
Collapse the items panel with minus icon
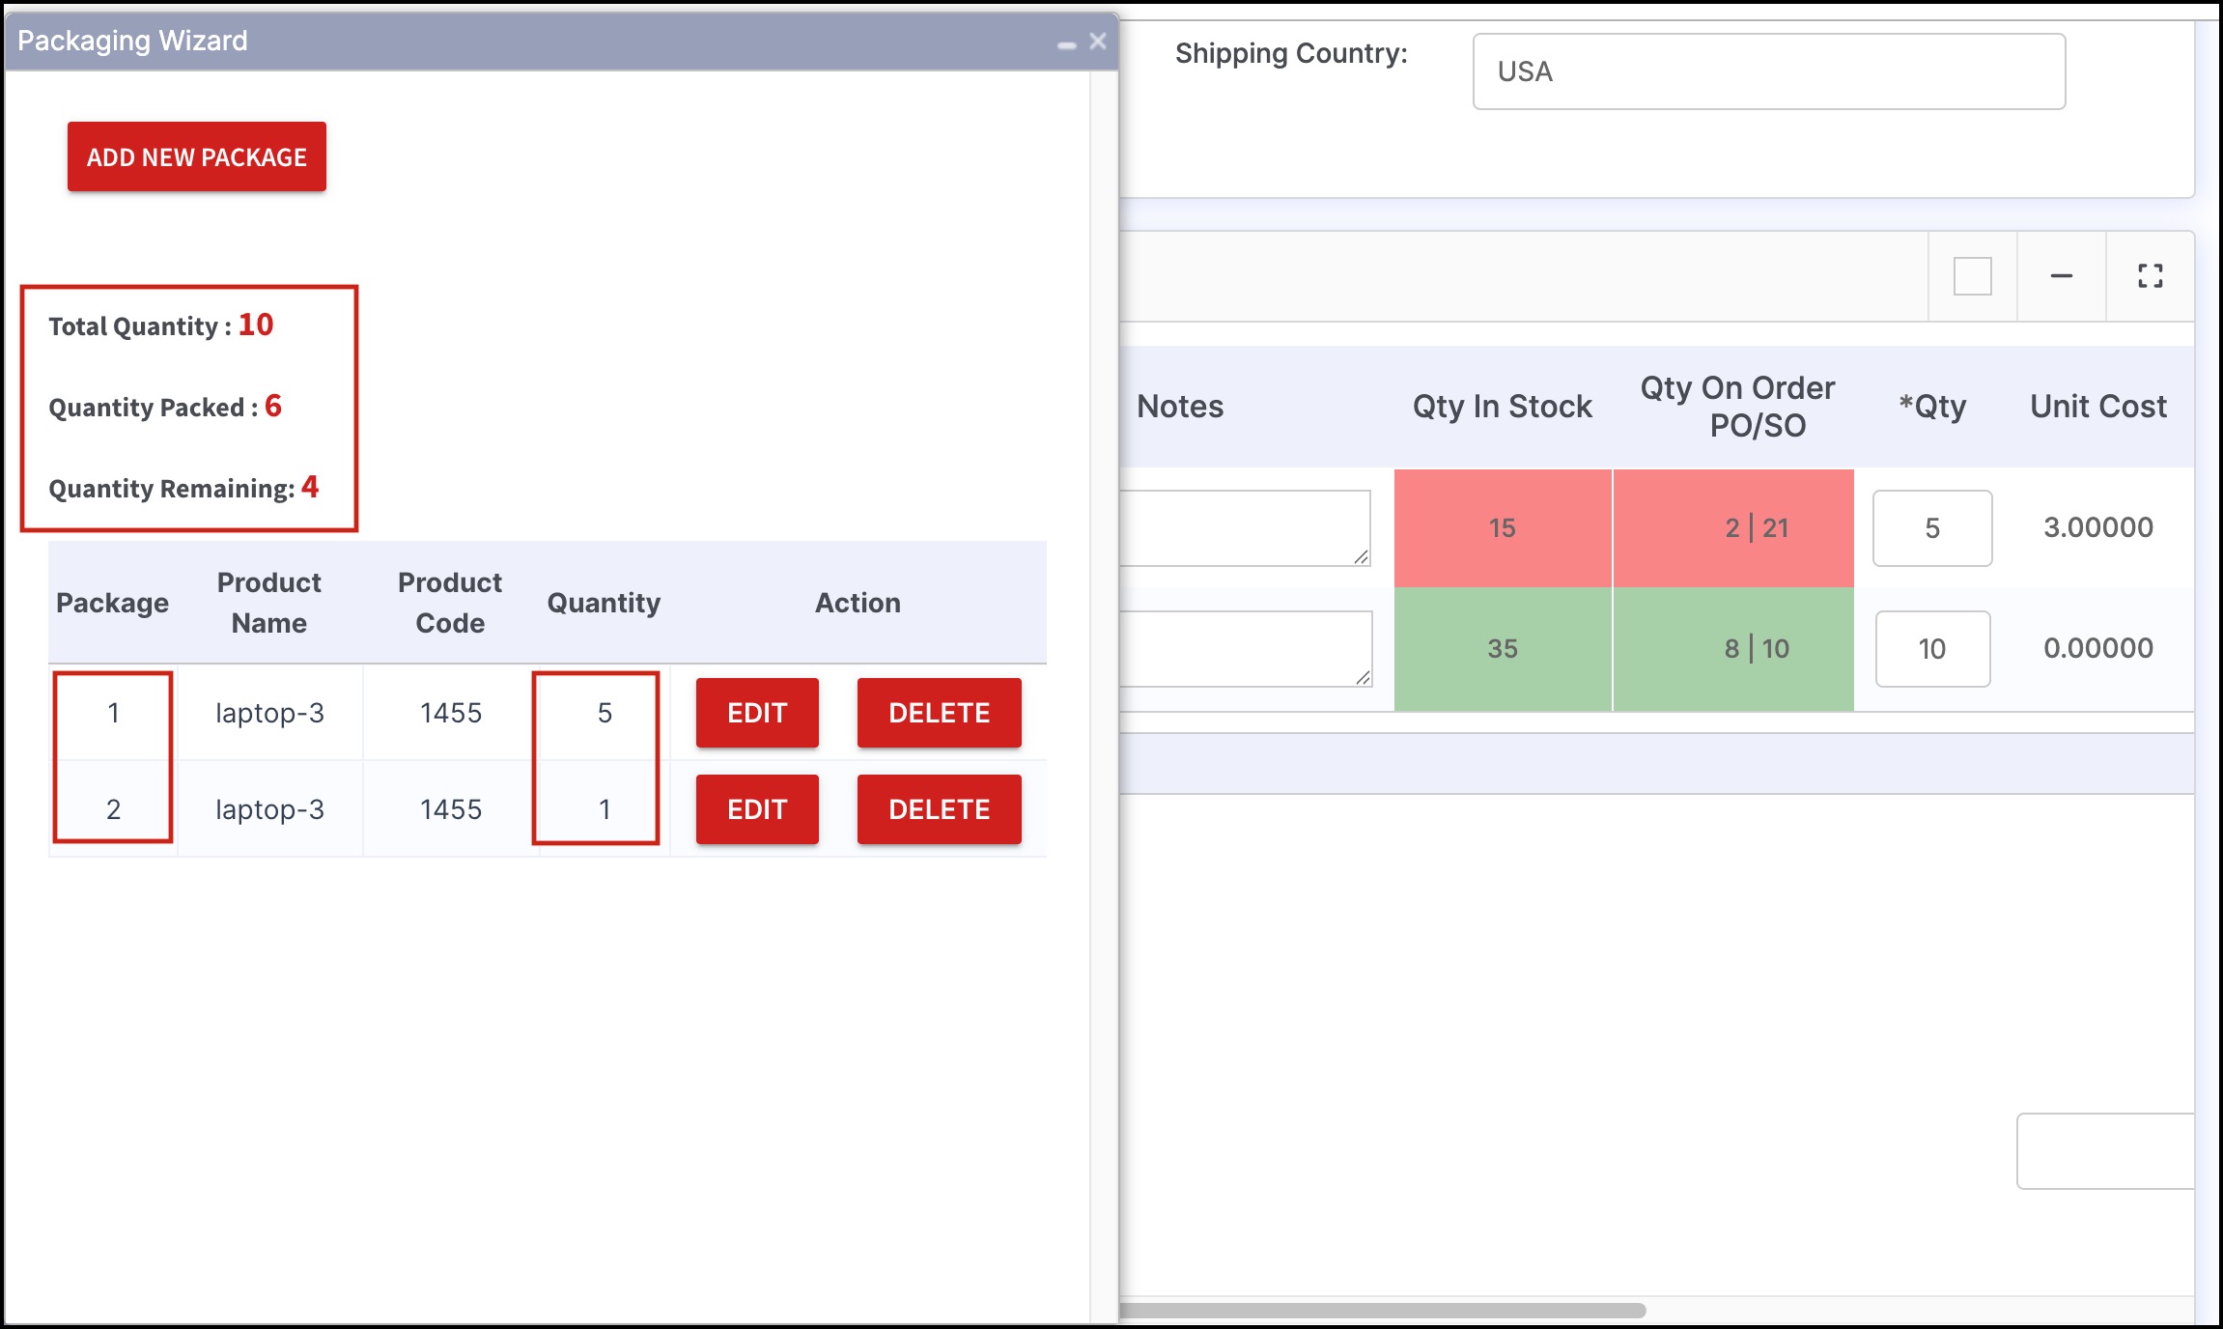(2061, 276)
